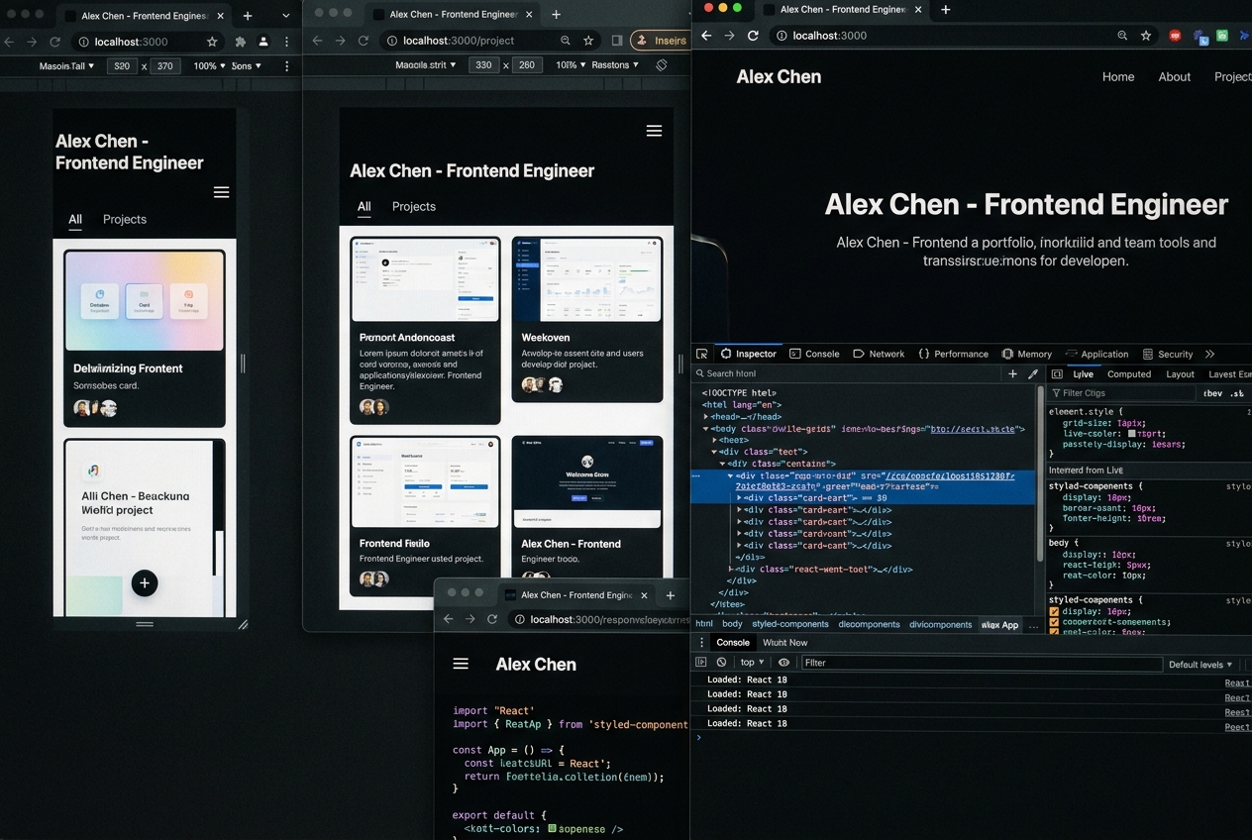Screen dimensions: 1252x840
Task: Add new node with plus icon in Inspector
Action: click(1012, 373)
